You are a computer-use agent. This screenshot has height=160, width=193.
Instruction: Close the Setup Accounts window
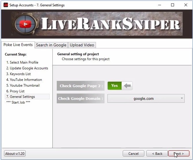click(x=186, y=5)
